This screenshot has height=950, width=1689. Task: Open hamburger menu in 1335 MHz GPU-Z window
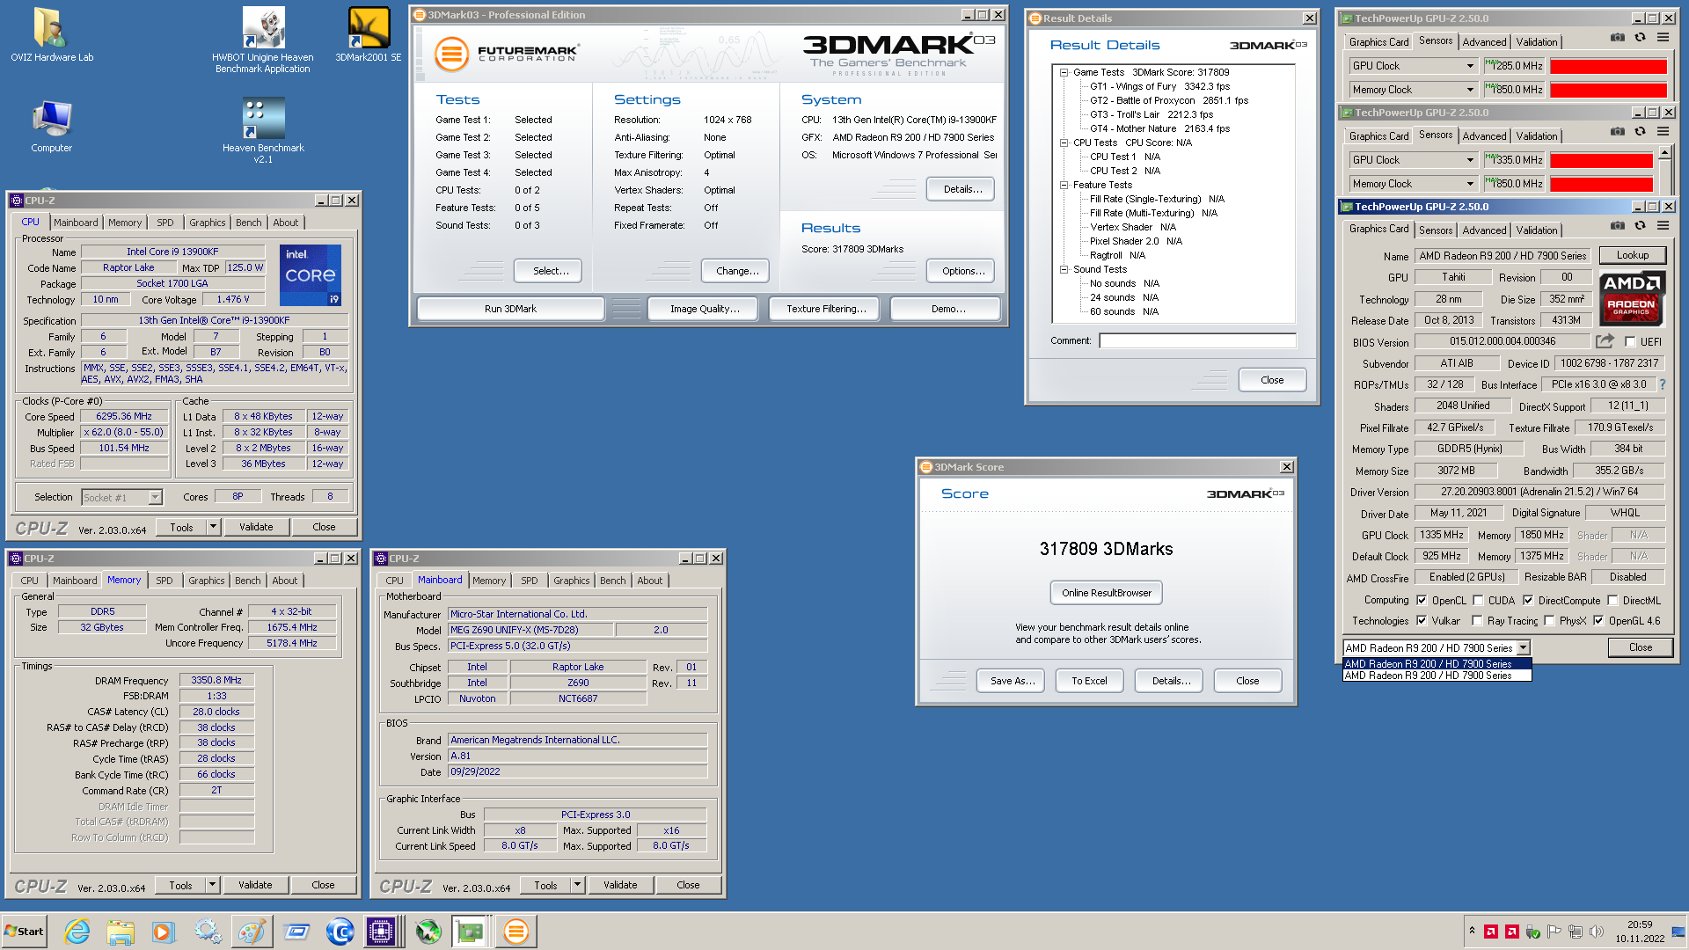pos(1663,132)
